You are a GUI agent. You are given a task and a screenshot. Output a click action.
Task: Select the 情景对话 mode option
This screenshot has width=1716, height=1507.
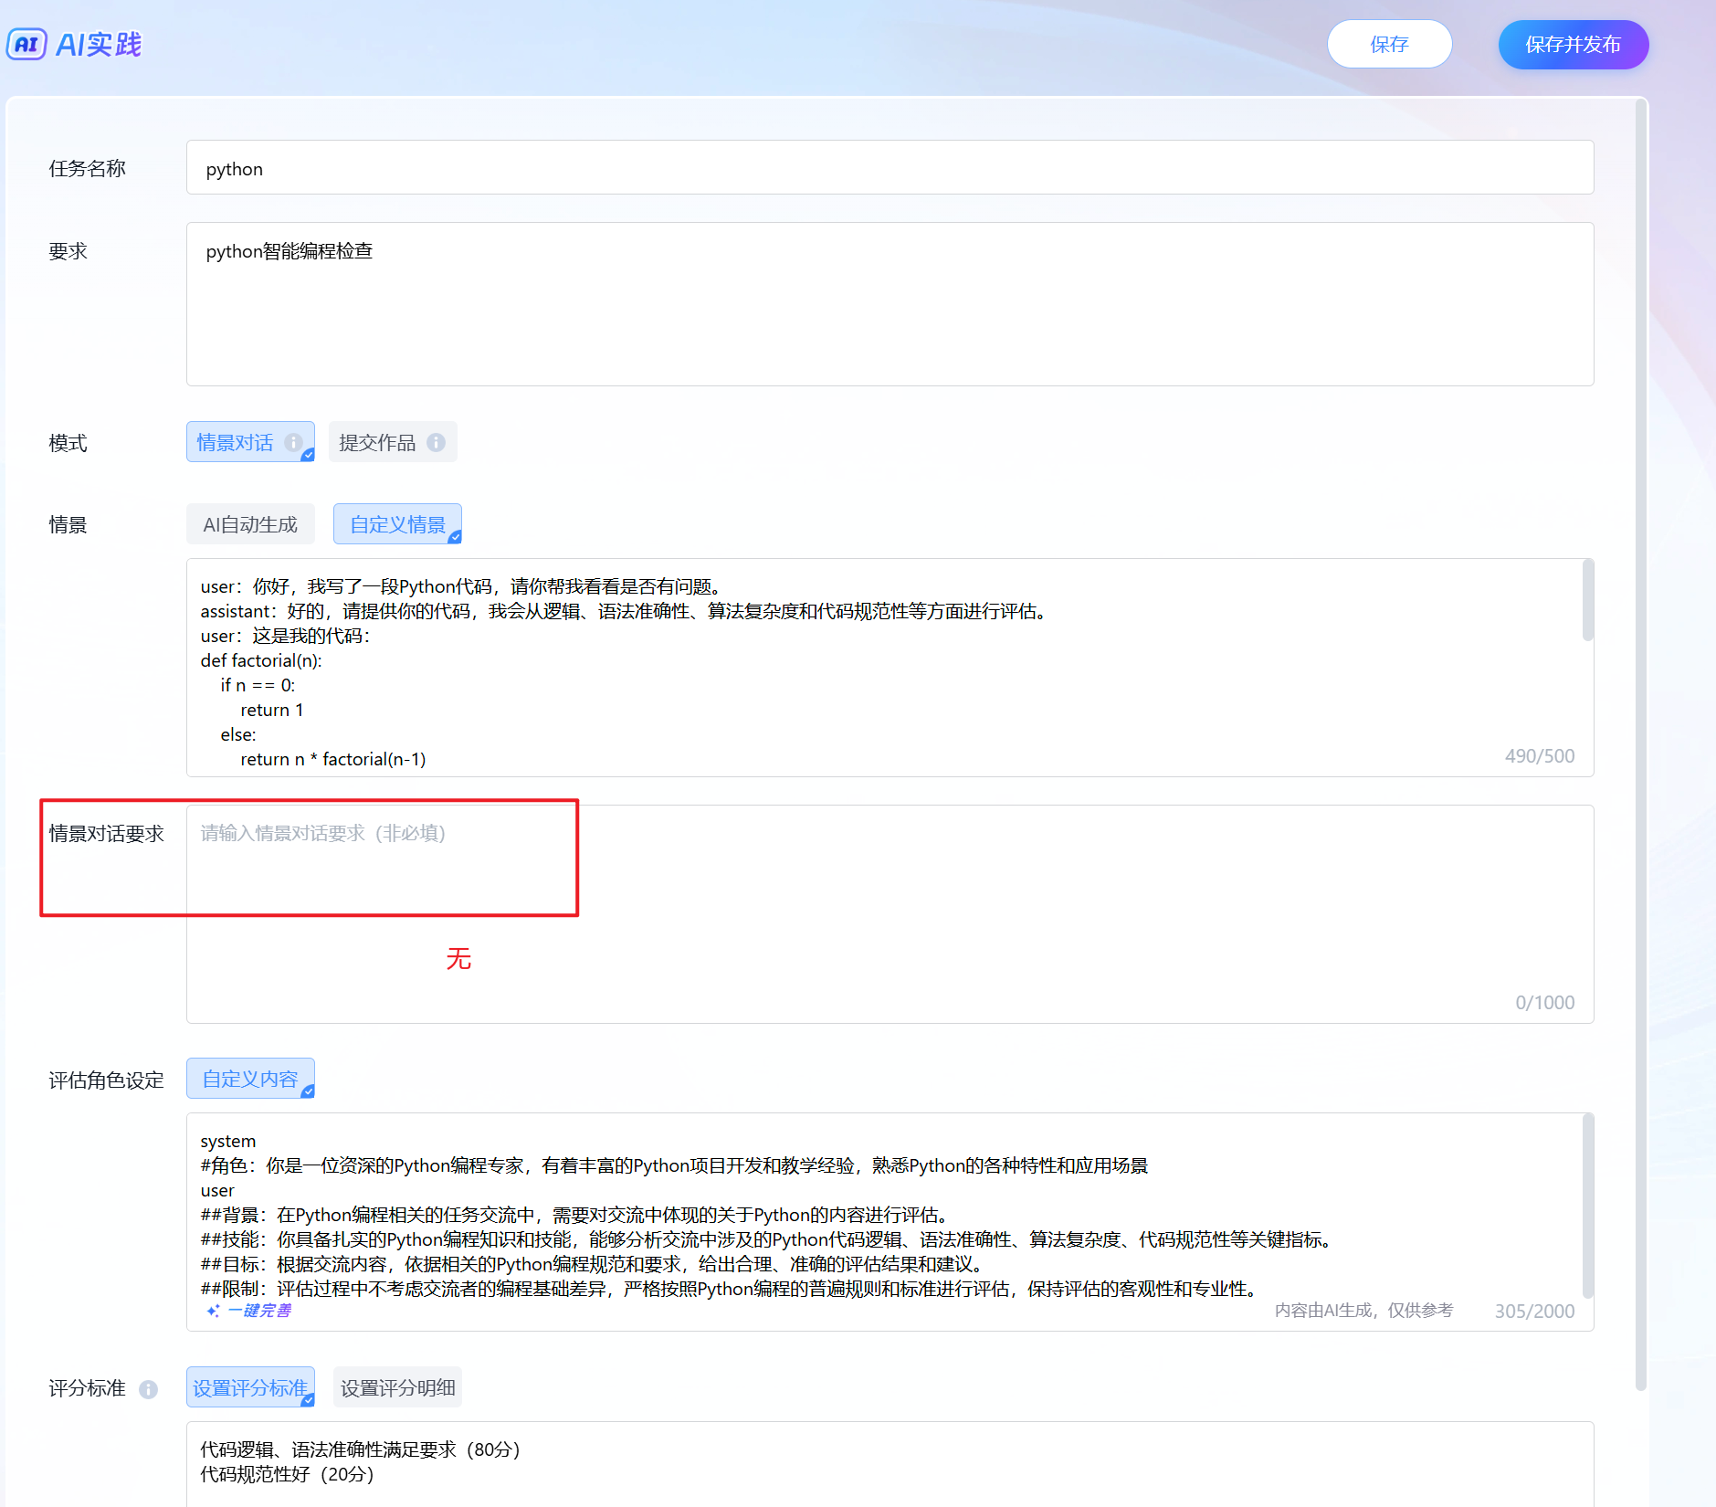click(x=235, y=442)
